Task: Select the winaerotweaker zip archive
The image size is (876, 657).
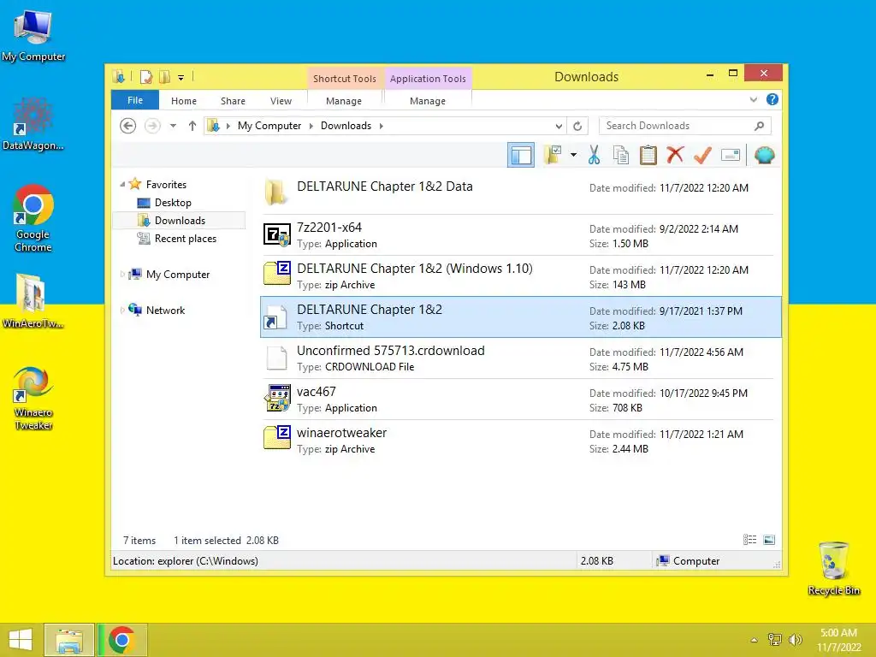Action: click(x=521, y=441)
